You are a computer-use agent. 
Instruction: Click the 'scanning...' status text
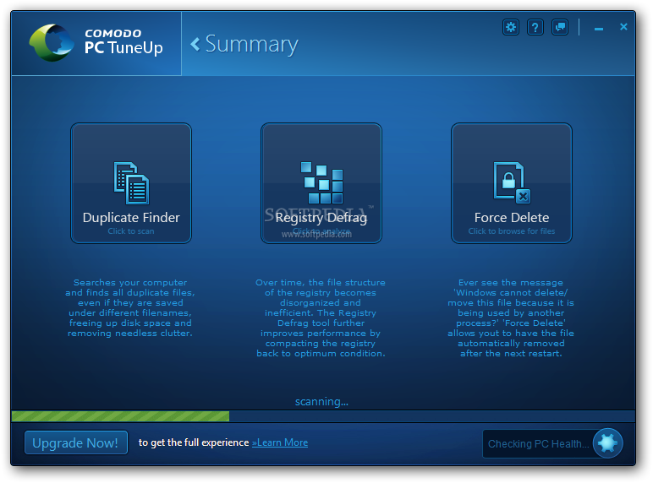click(321, 402)
